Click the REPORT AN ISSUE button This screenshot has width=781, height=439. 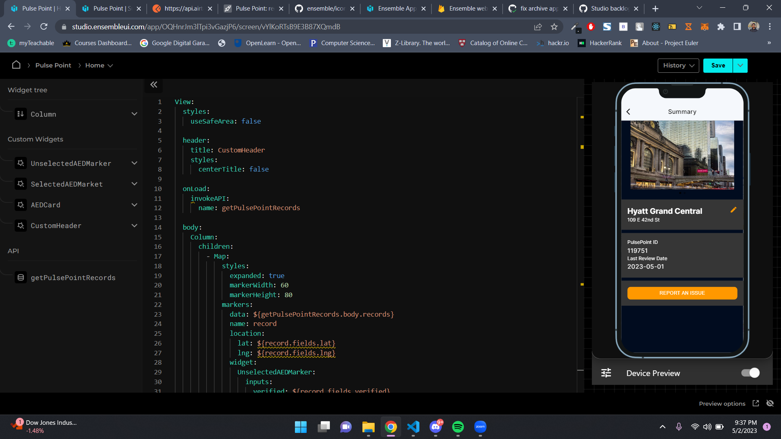coord(682,293)
